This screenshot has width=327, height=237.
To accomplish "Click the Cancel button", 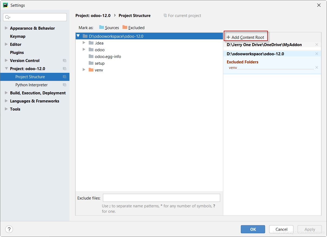I will click(281, 229).
